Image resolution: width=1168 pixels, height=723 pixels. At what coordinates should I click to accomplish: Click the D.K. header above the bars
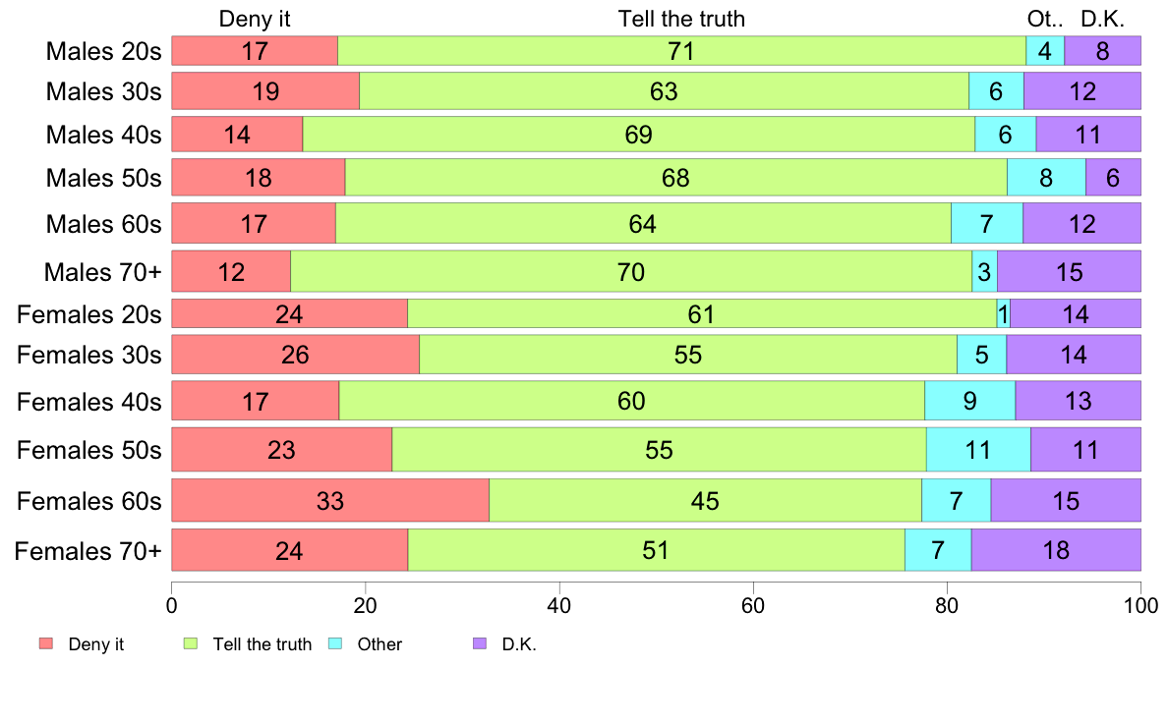click(1102, 19)
